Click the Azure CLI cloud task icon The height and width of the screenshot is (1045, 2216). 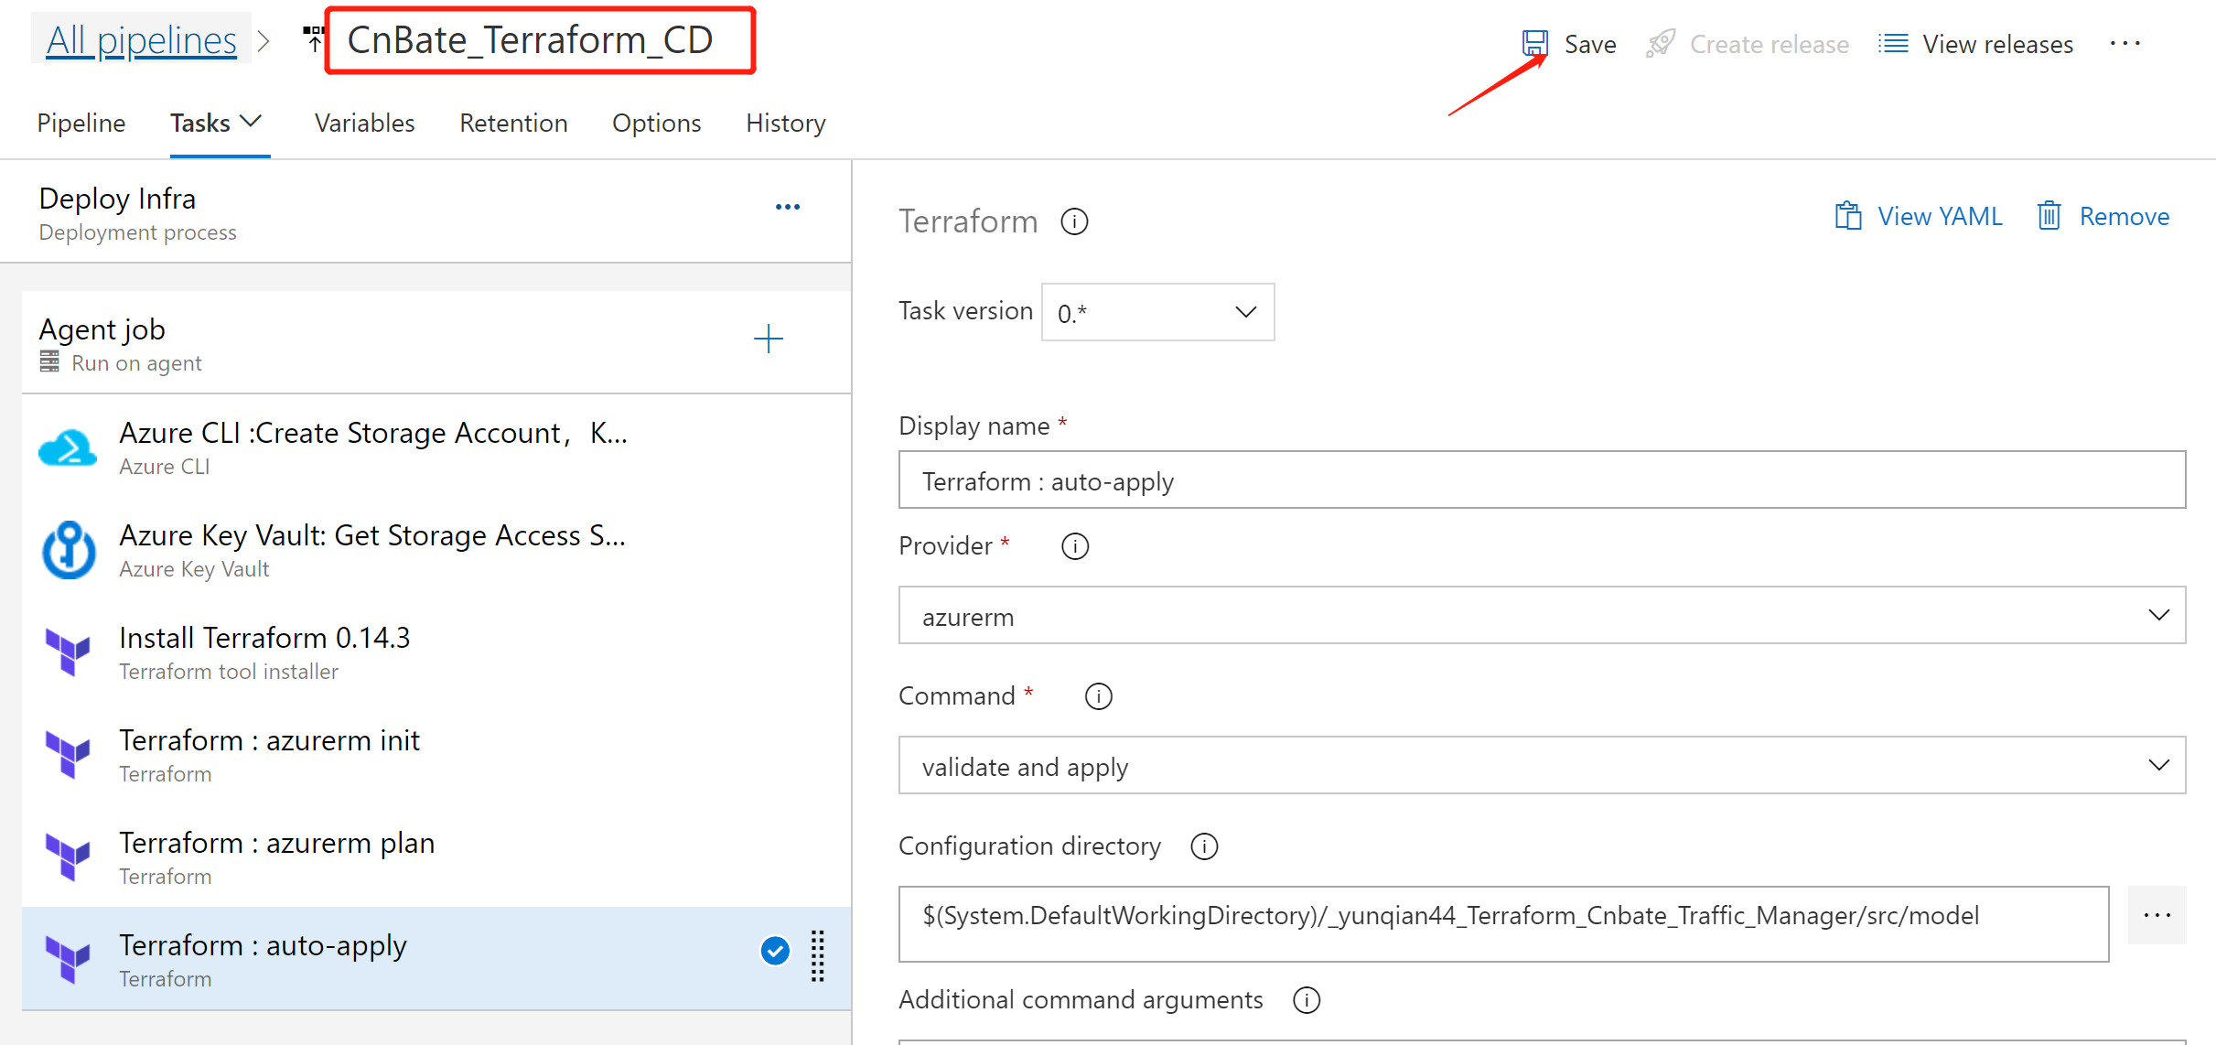(68, 448)
